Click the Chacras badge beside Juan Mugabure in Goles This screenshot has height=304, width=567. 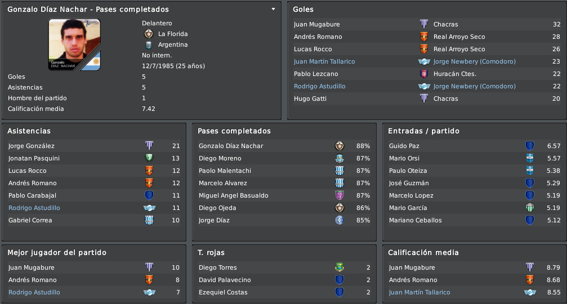point(424,24)
